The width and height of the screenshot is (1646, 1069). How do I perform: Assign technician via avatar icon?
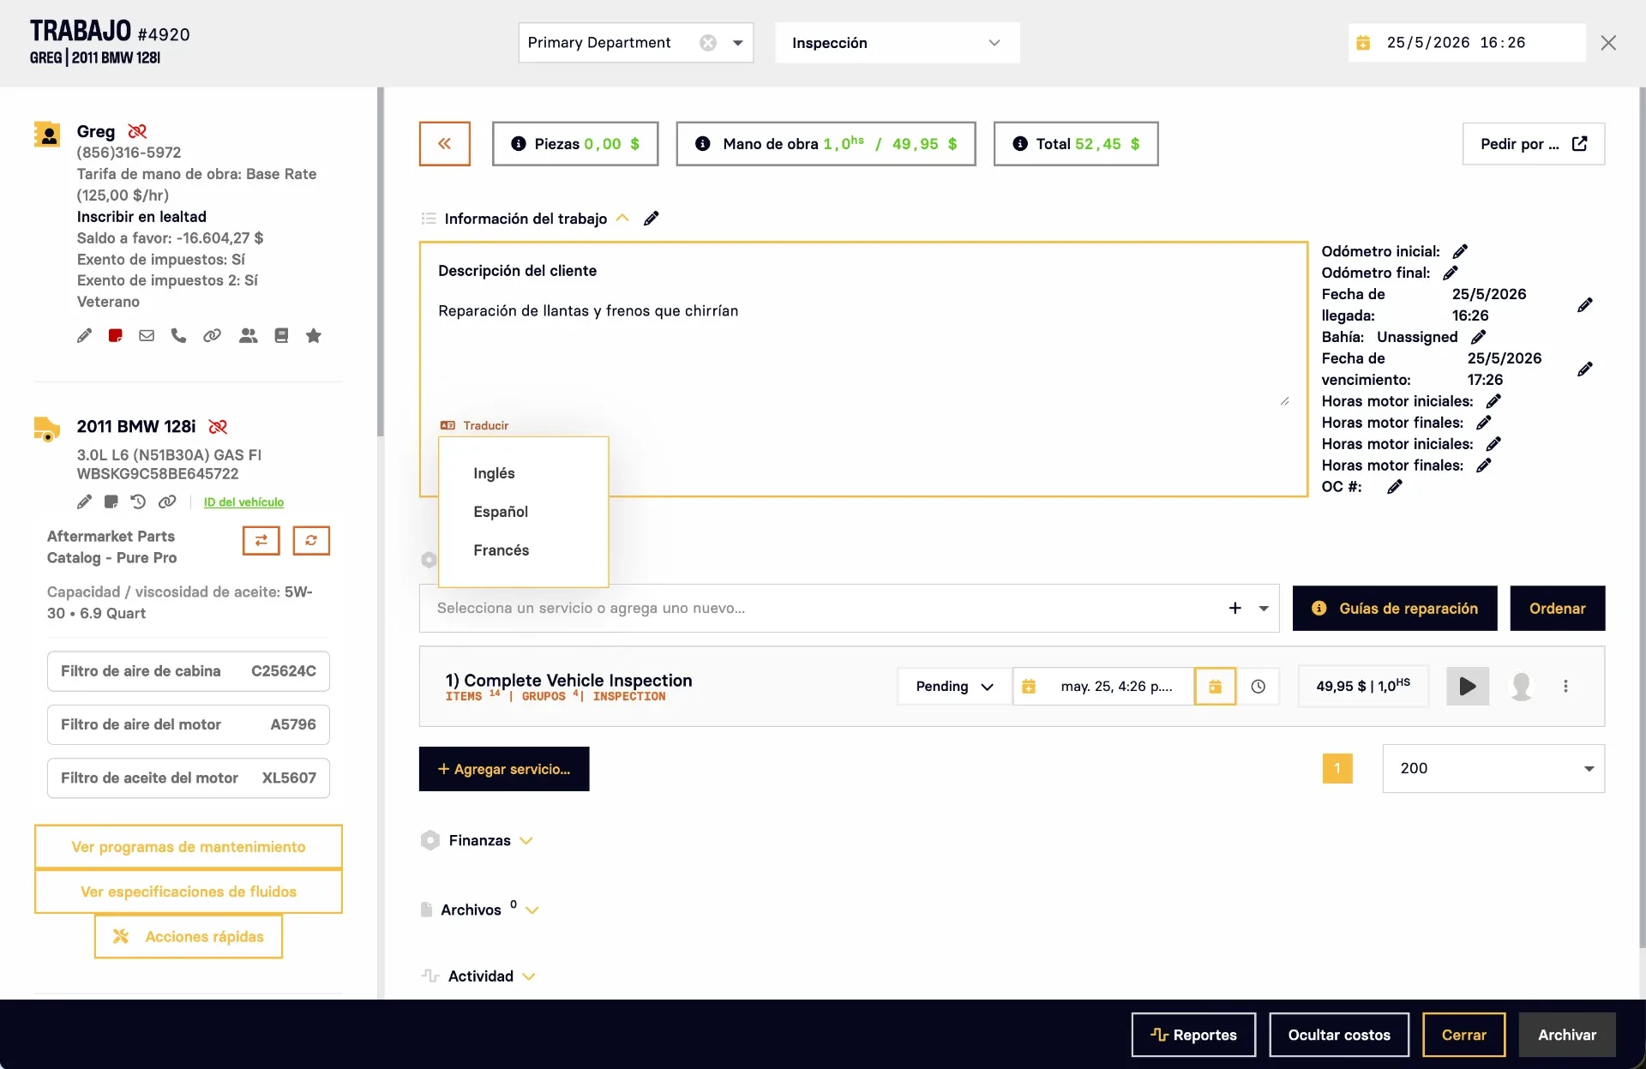click(x=1522, y=686)
